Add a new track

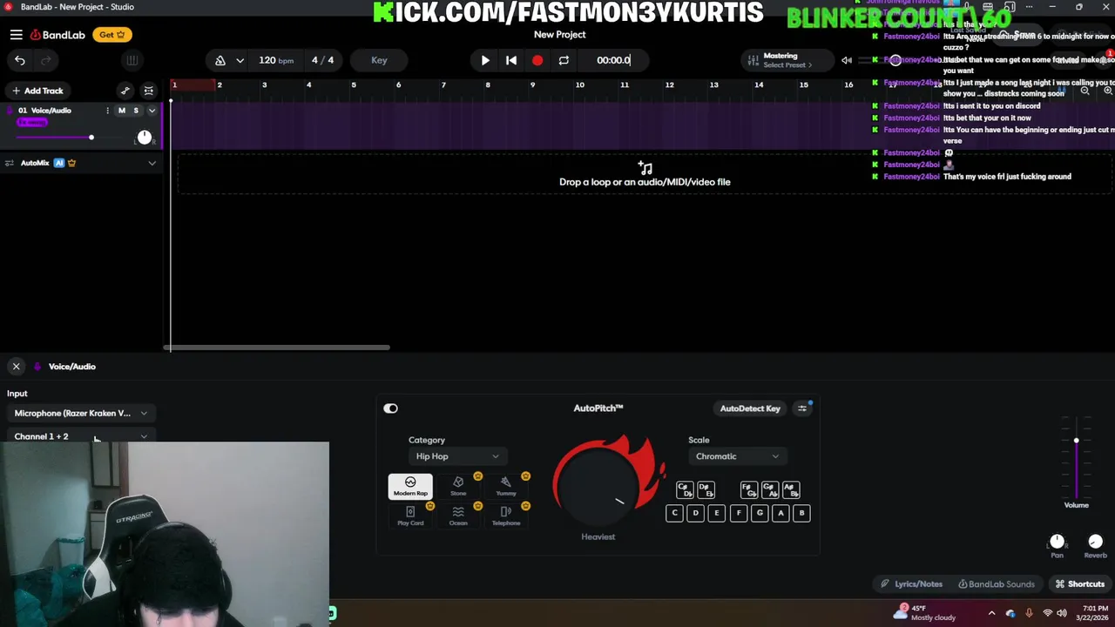37,91
